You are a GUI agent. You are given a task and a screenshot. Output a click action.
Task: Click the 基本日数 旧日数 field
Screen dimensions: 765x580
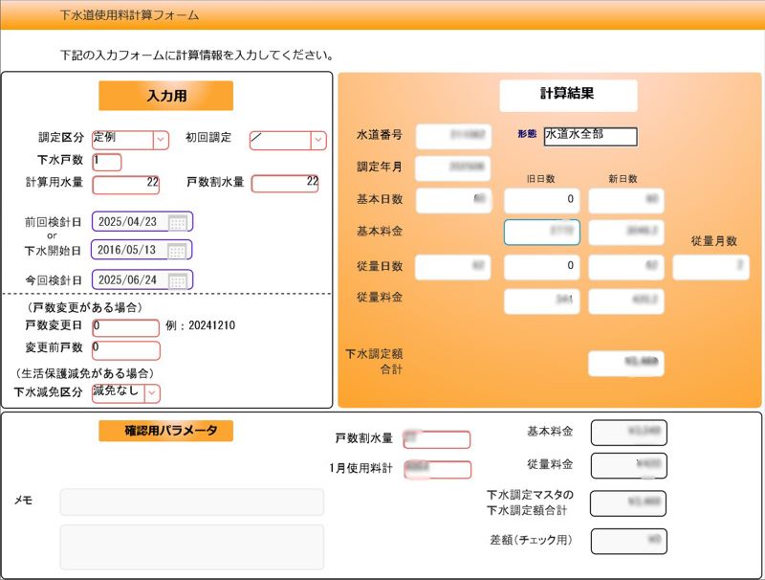[x=541, y=200]
